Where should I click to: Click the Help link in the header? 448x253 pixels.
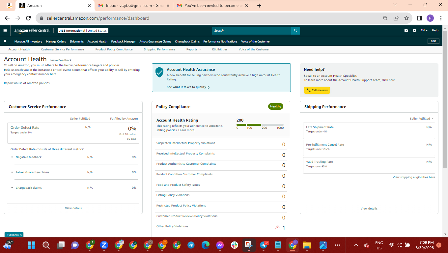click(435, 31)
